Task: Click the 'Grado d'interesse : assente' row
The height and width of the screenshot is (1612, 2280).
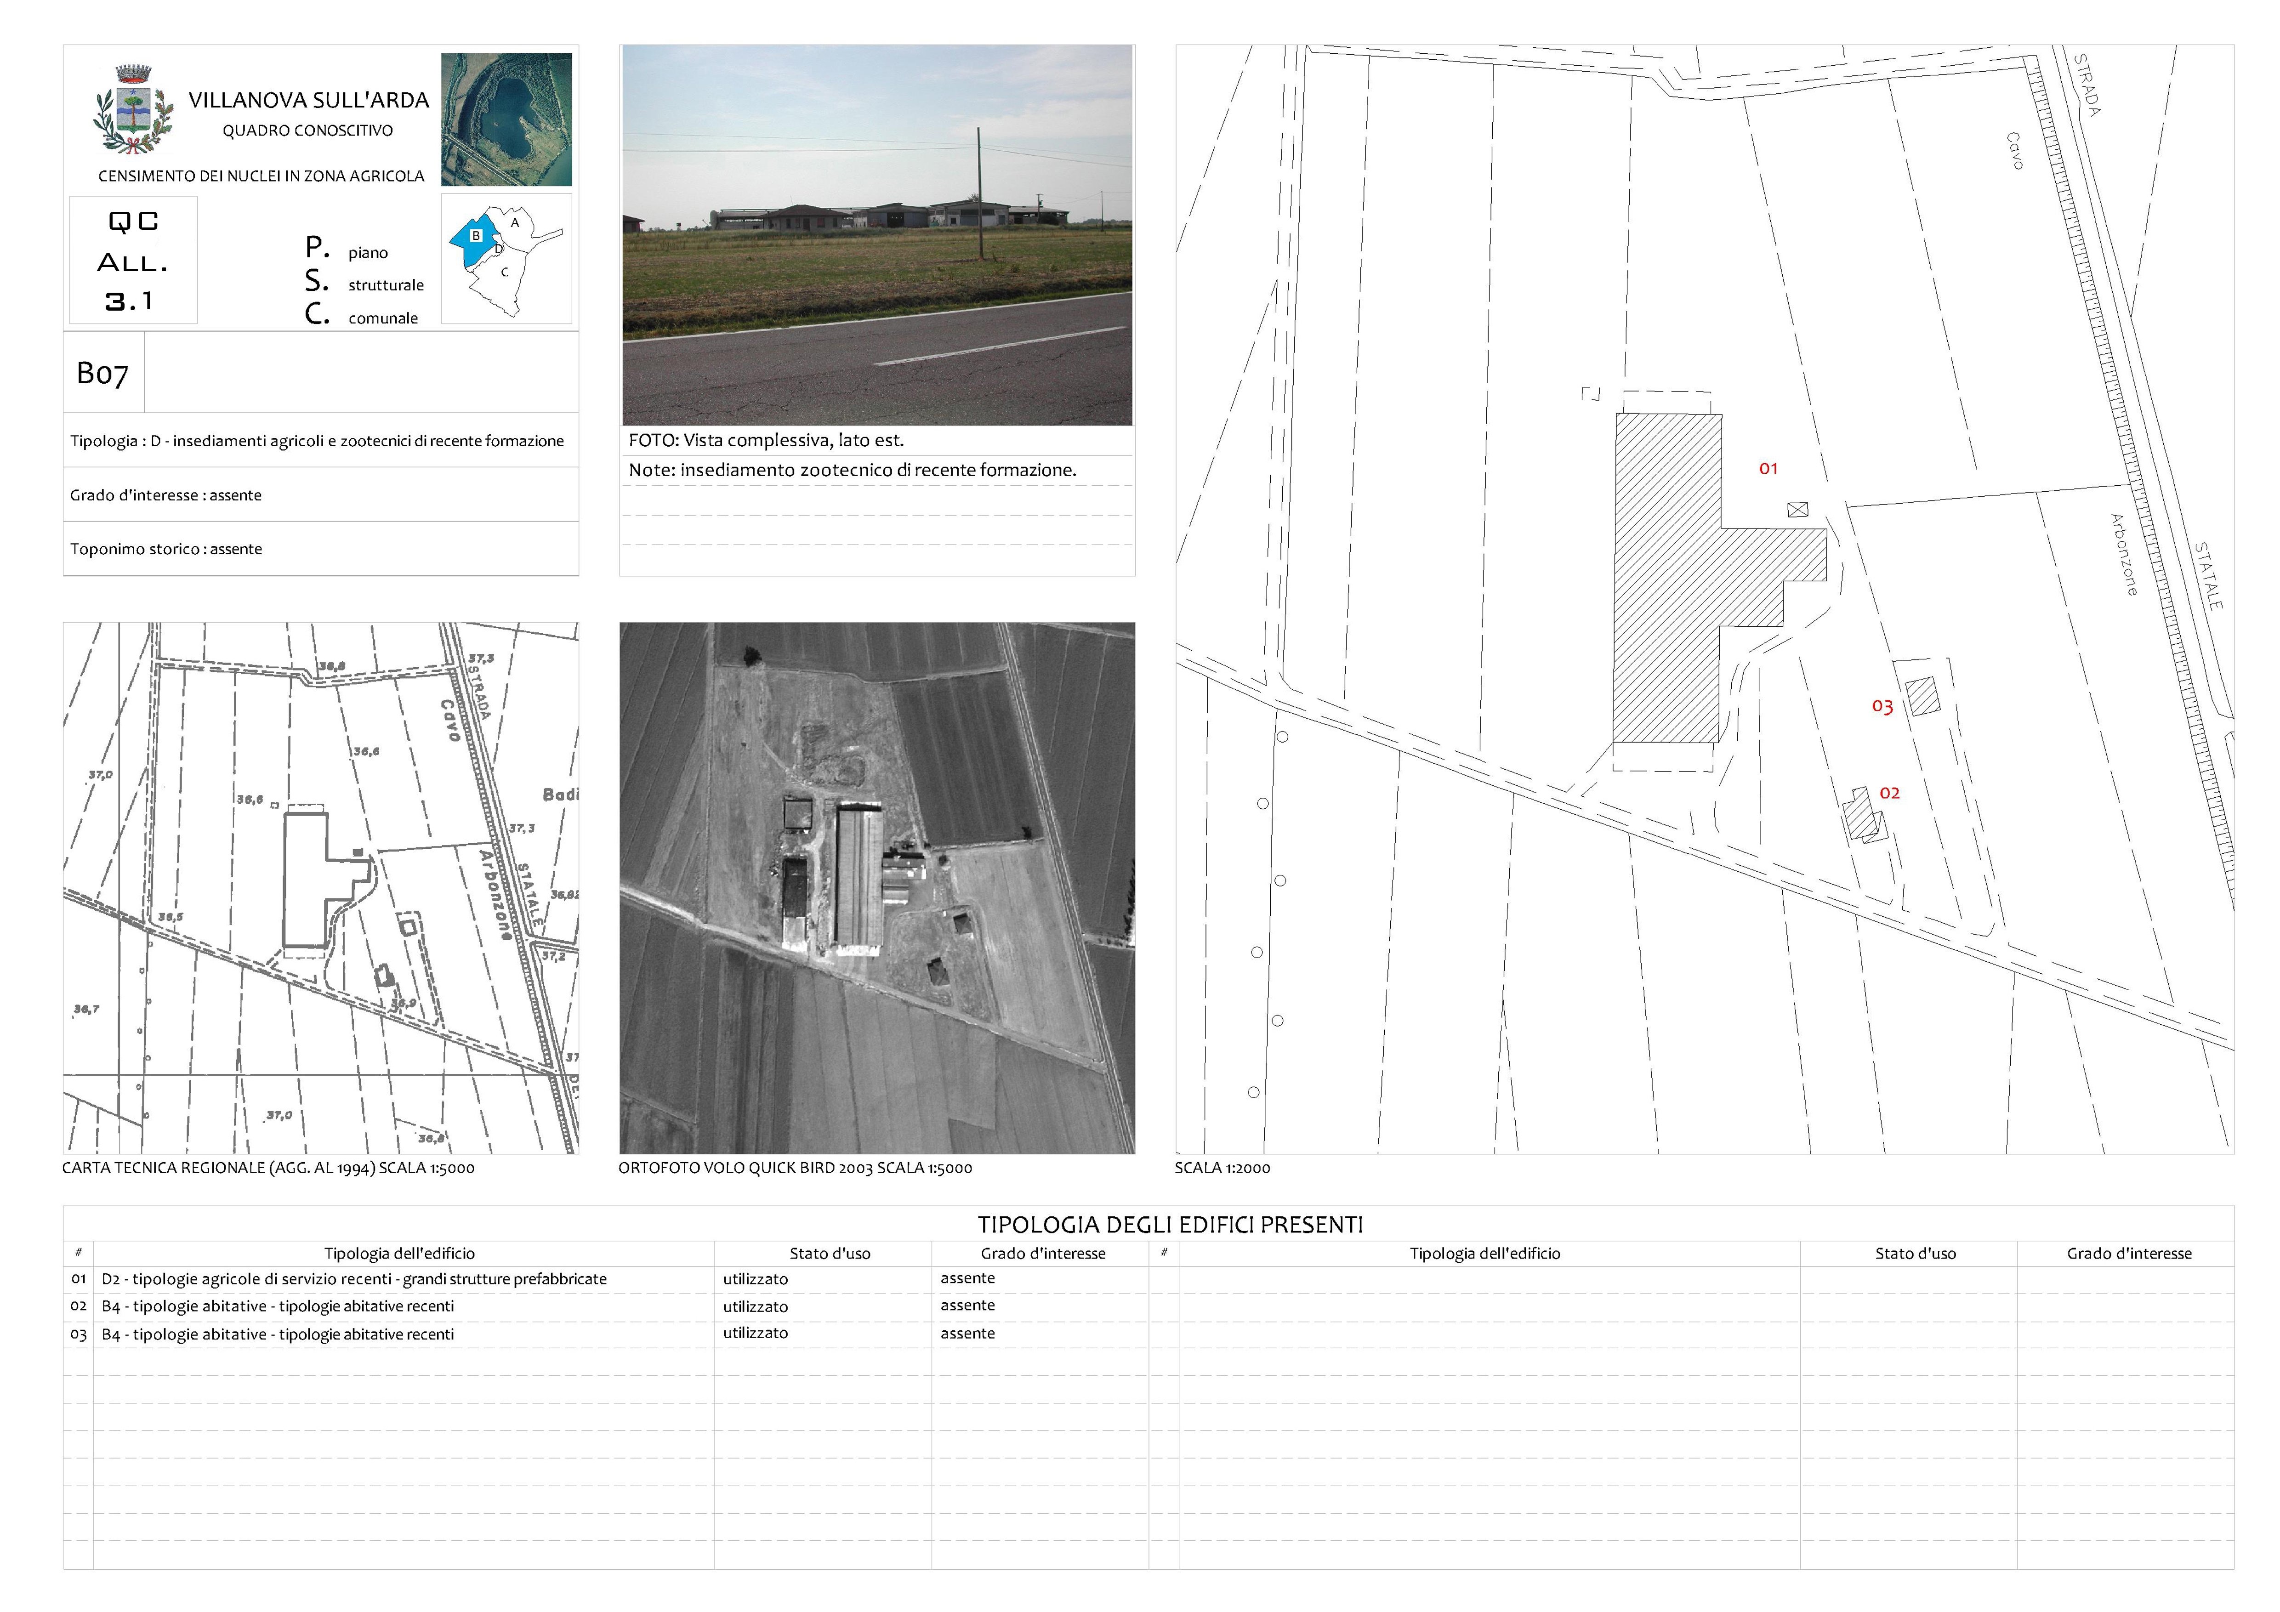Action: (321, 494)
